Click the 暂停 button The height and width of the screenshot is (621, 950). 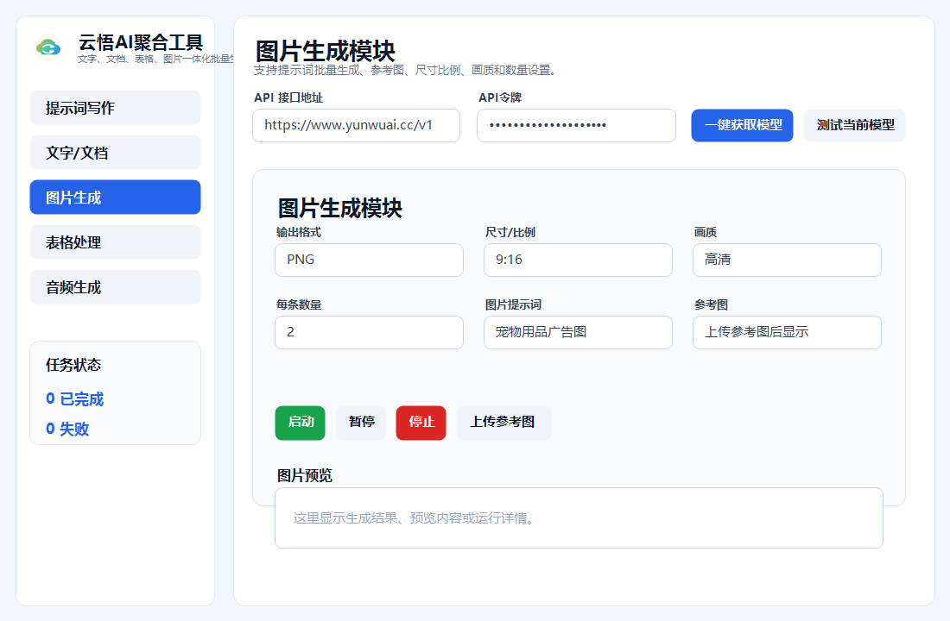coord(360,423)
